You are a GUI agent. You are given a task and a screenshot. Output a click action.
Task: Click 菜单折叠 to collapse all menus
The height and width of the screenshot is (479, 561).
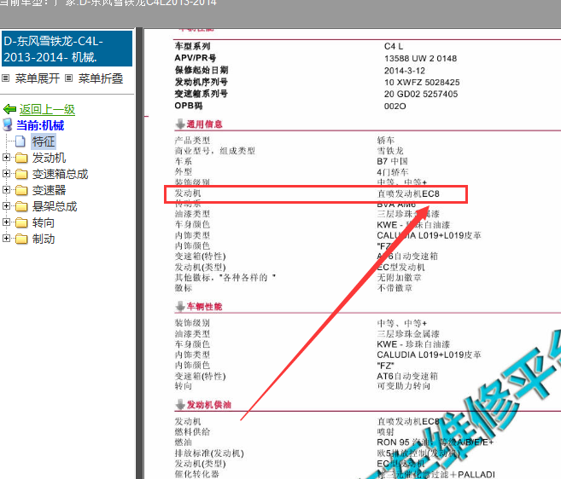click(x=101, y=78)
